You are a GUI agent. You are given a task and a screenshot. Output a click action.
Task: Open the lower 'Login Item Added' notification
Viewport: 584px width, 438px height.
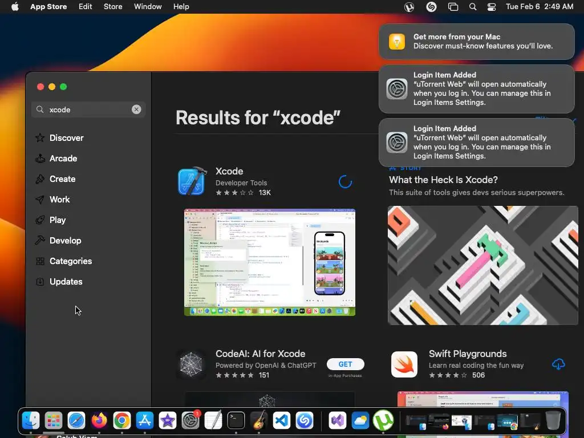pyautogui.click(x=476, y=142)
